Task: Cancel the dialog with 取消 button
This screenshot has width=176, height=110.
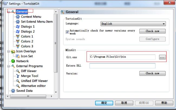Action: (124, 103)
